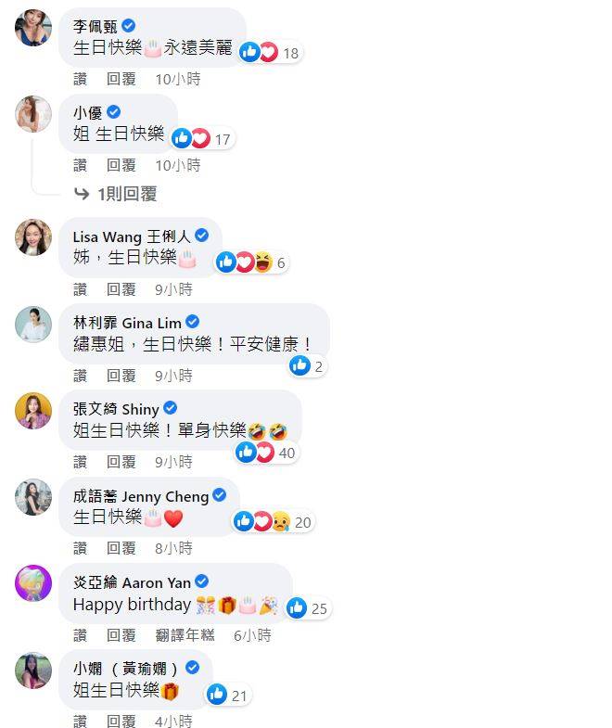Open 林利霏 Gina Lim's profile picture
The image size is (612, 728).
33,325
